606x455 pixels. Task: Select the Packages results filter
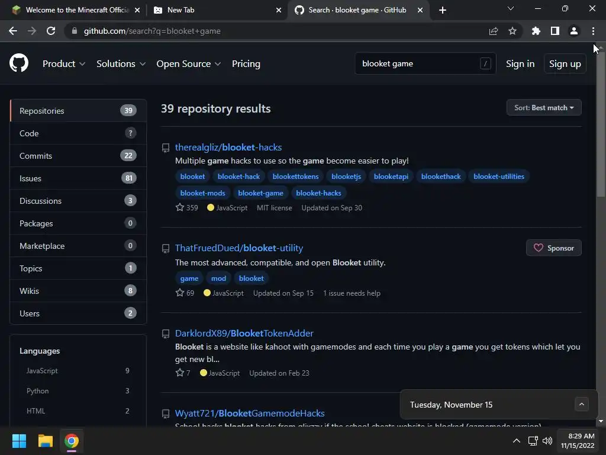(78, 223)
